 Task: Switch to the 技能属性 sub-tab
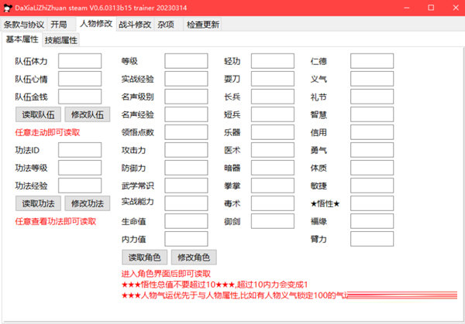(x=60, y=39)
